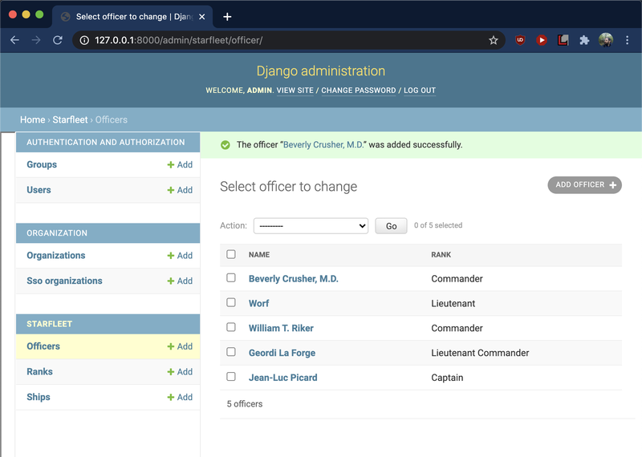Screen dimensions: 642x457
Task: Click green plus beside Sso organizations
Action: (171, 281)
